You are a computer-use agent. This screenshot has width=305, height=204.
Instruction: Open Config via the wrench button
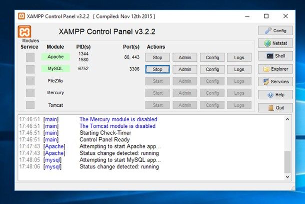(x=275, y=31)
